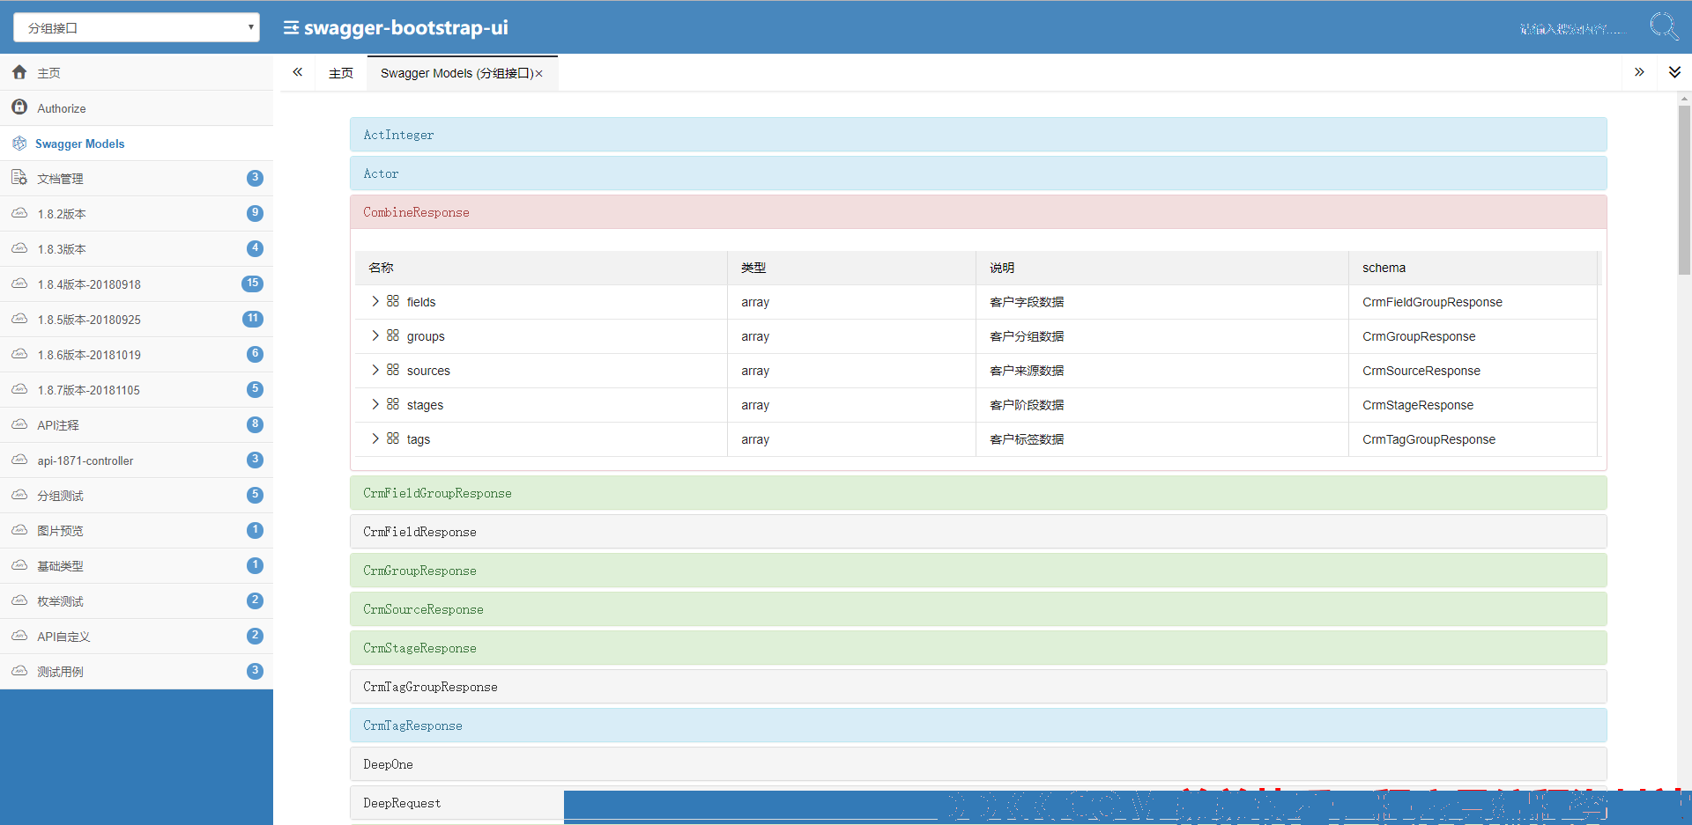Open 文档管理 in the sidebar

pyautogui.click(x=137, y=178)
